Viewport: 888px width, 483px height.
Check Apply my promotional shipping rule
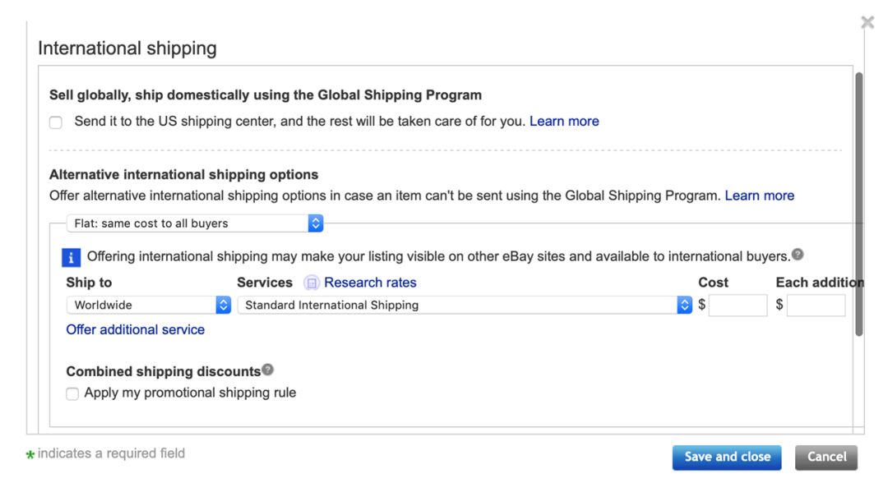pyautogui.click(x=72, y=392)
